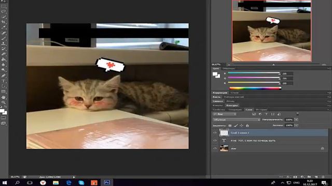Select the Quick Selection tool
The image size is (332, 186).
[x=4, y=17]
